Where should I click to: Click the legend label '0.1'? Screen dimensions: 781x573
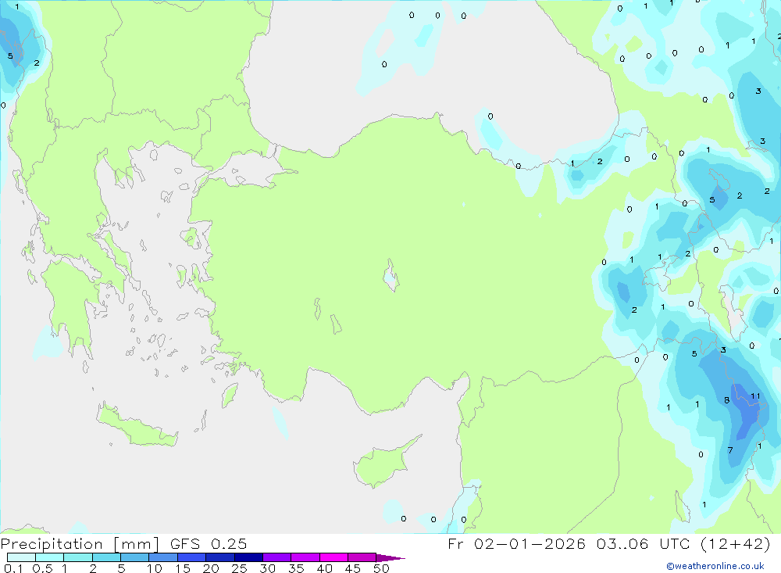click(13, 568)
